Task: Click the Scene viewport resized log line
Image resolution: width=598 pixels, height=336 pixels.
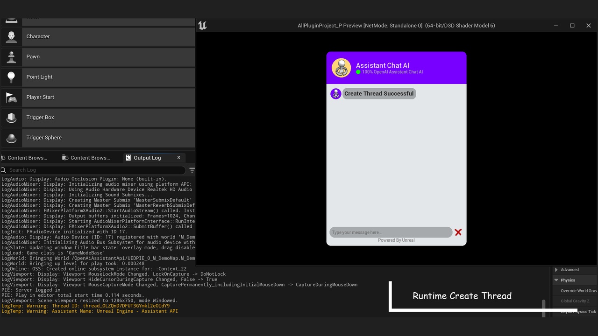Action: (x=90, y=301)
